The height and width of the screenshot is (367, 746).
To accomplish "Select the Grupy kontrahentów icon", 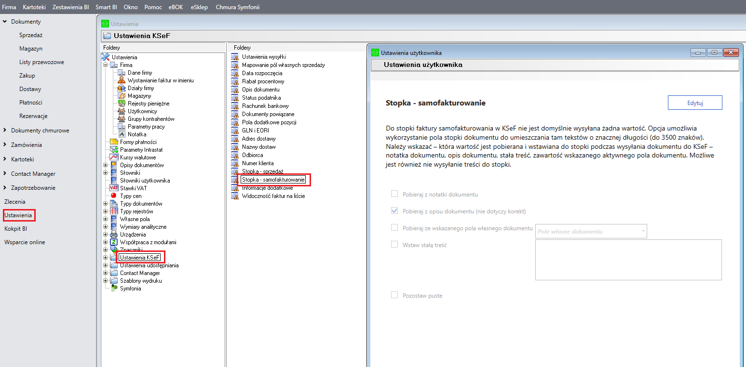I will 122,119.
